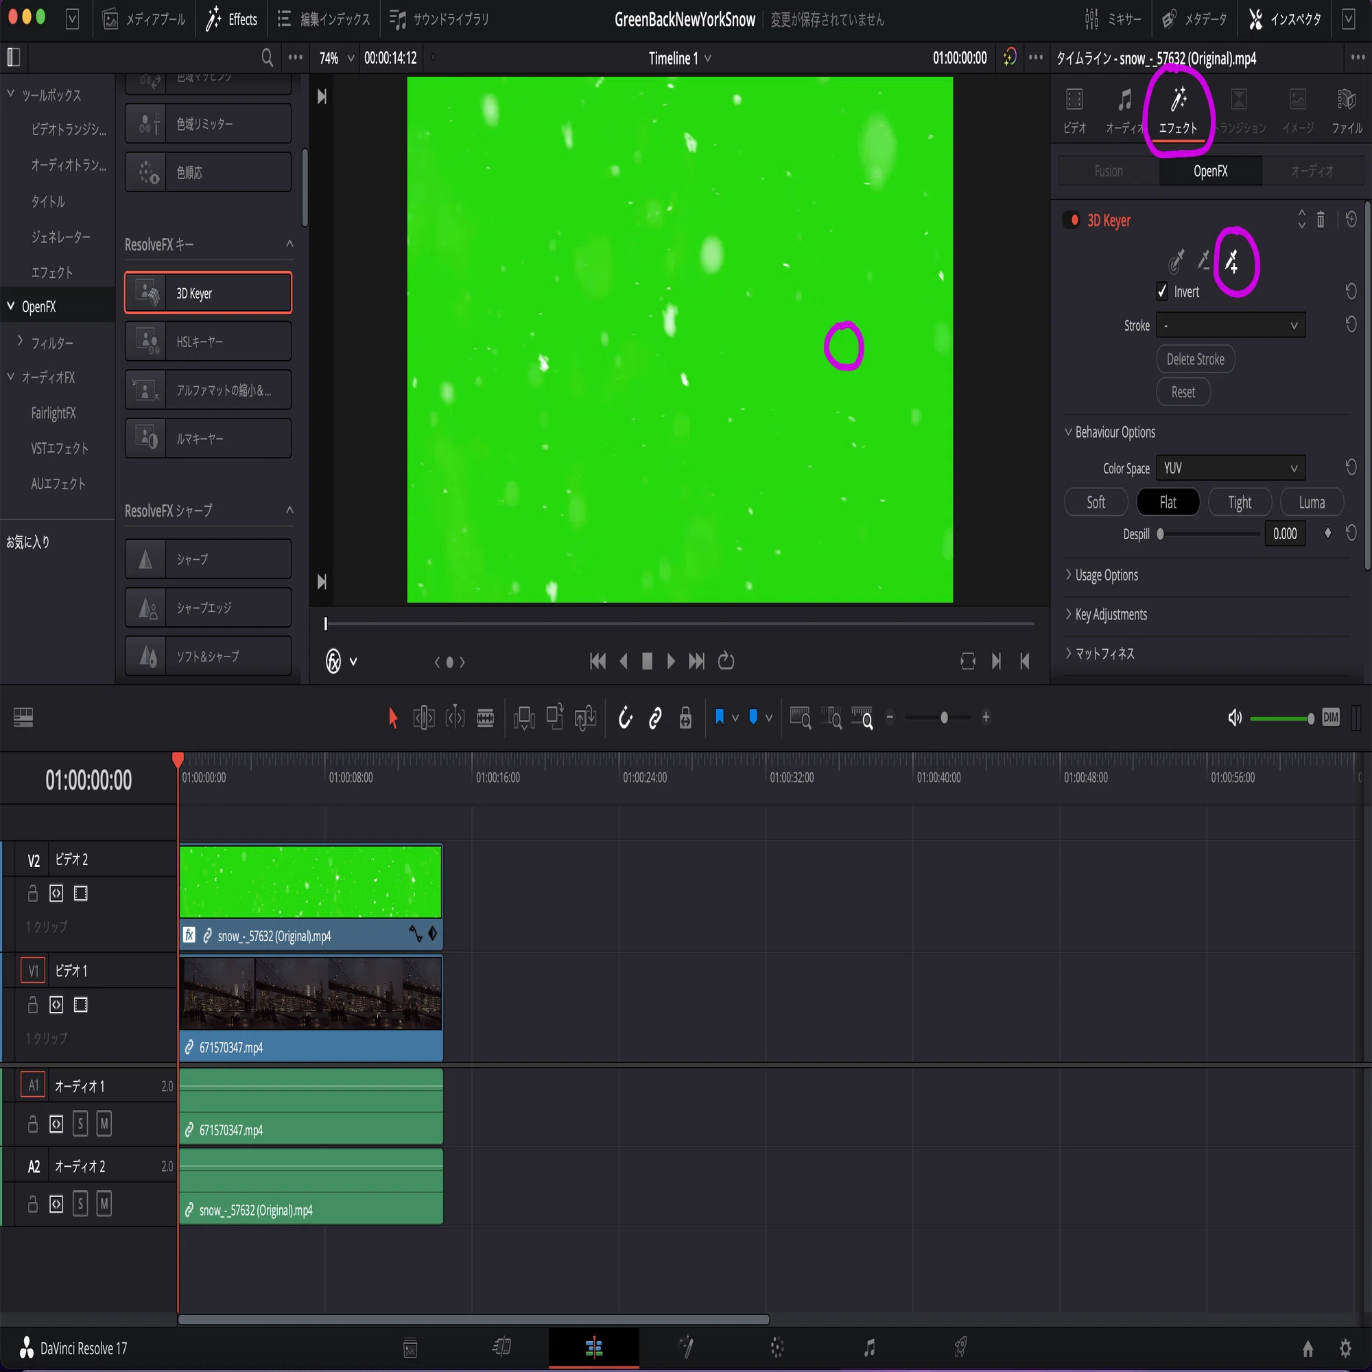Solo the Audio 1 track

pyautogui.click(x=80, y=1124)
